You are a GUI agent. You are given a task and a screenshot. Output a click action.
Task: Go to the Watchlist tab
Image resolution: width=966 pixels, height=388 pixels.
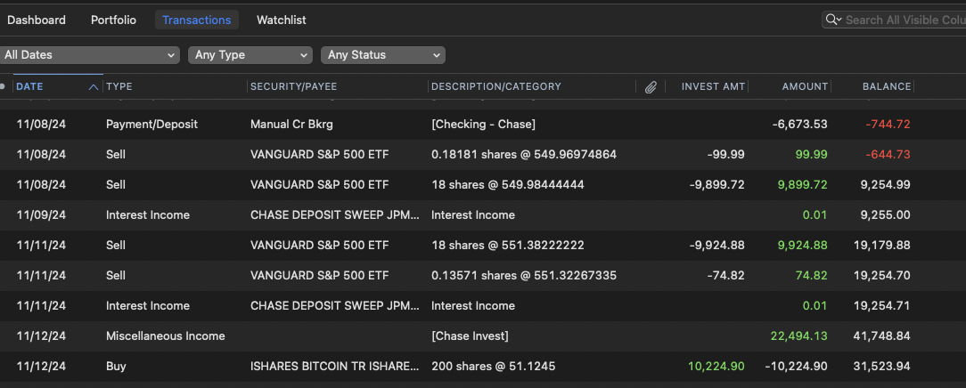282,20
